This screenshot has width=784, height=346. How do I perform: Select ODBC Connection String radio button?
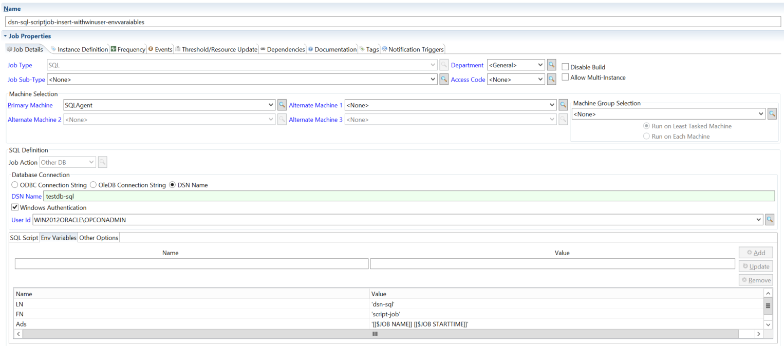[15, 185]
